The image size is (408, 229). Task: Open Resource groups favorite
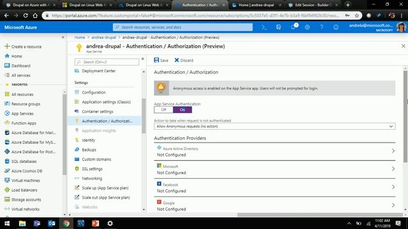click(25, 104)
